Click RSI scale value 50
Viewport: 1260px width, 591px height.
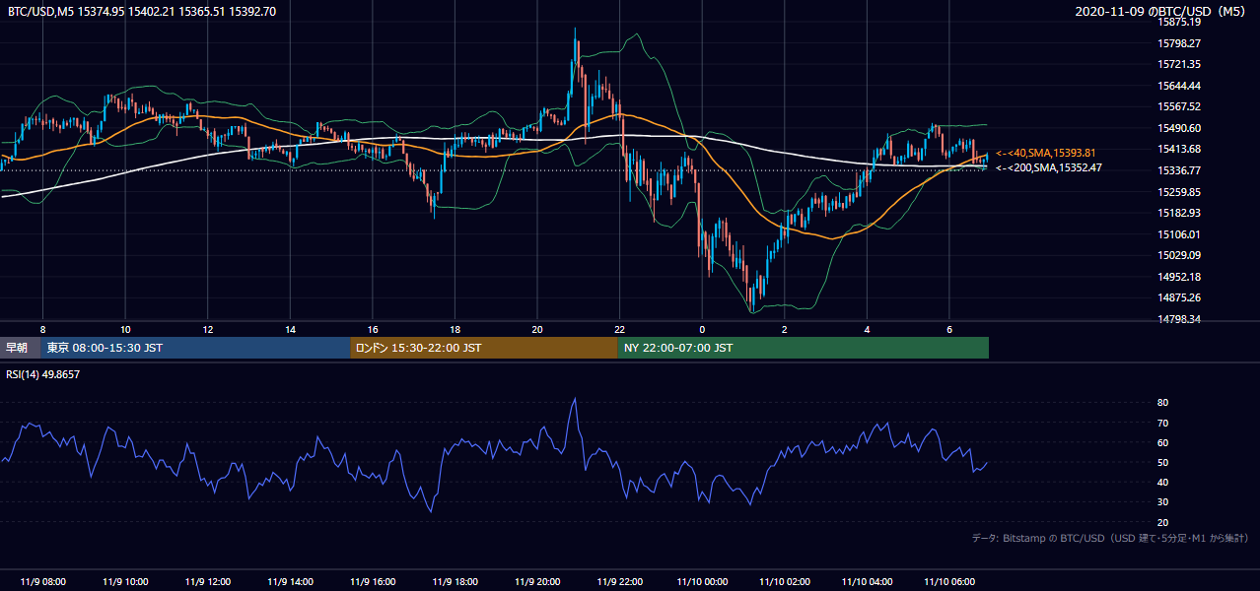tap(1162, 463)
